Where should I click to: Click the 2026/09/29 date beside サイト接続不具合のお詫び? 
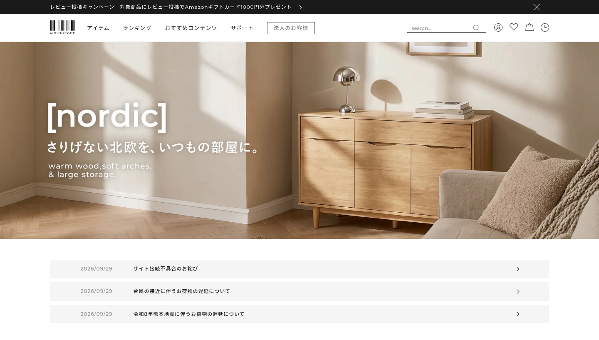96,269
